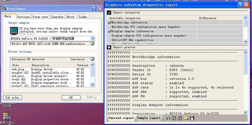Click the 'Vendor ID : 8086 (Intel)' line
Screen dimensions: 252x125
click(151, 70)
